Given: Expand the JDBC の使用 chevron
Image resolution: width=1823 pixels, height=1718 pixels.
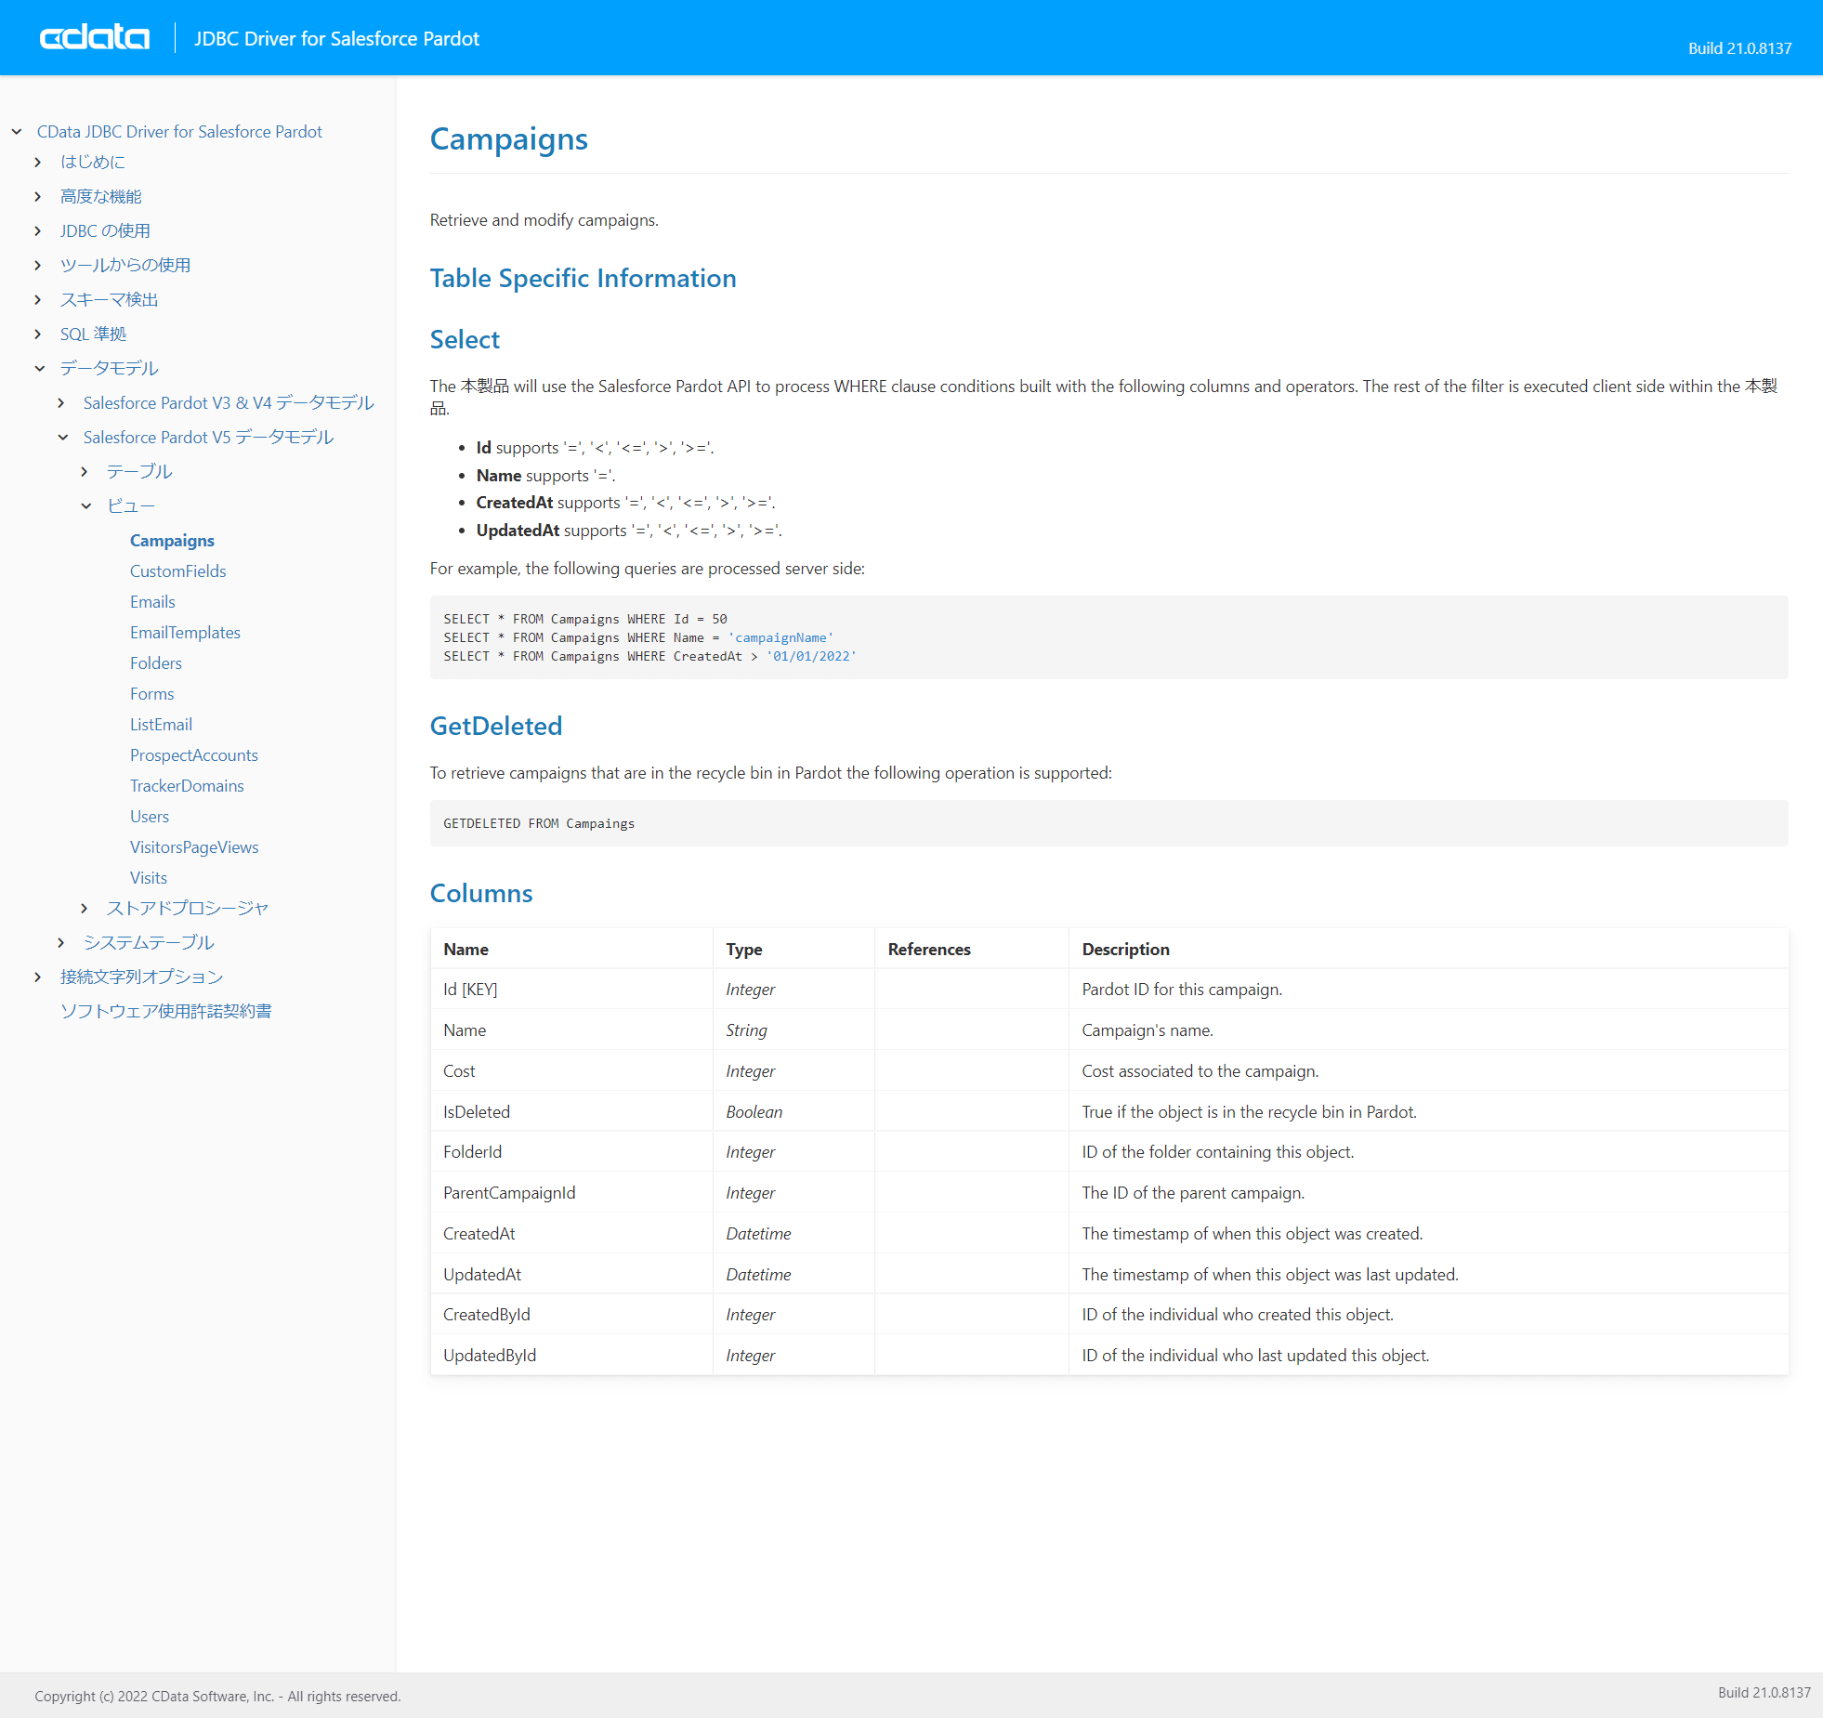Looking at the screenshot, I should (38, 231).
